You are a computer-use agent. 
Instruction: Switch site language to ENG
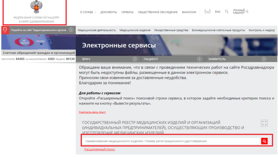217,12
